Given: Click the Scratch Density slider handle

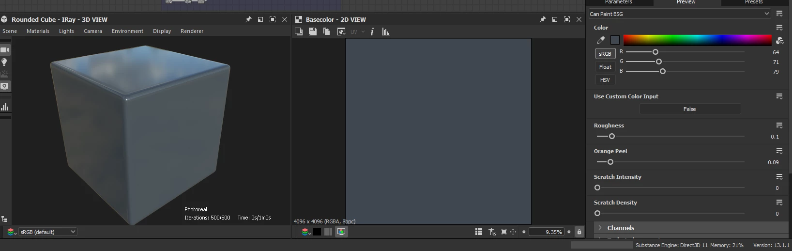Looking at the screenshot, I should click(x=597, y=213).
